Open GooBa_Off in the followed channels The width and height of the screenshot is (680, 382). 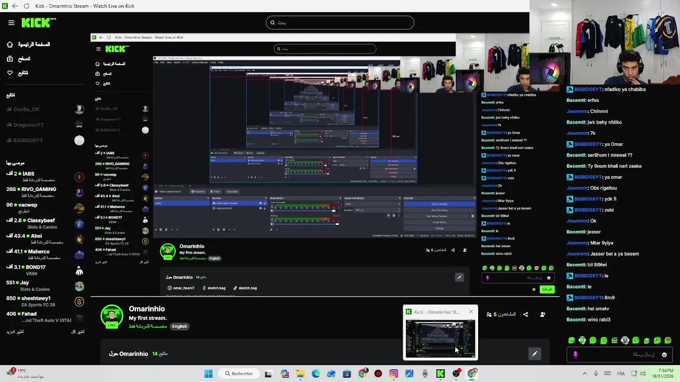[45, 109]
